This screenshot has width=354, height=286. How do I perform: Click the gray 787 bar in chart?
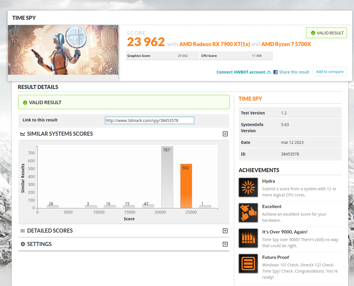(167, 177)
